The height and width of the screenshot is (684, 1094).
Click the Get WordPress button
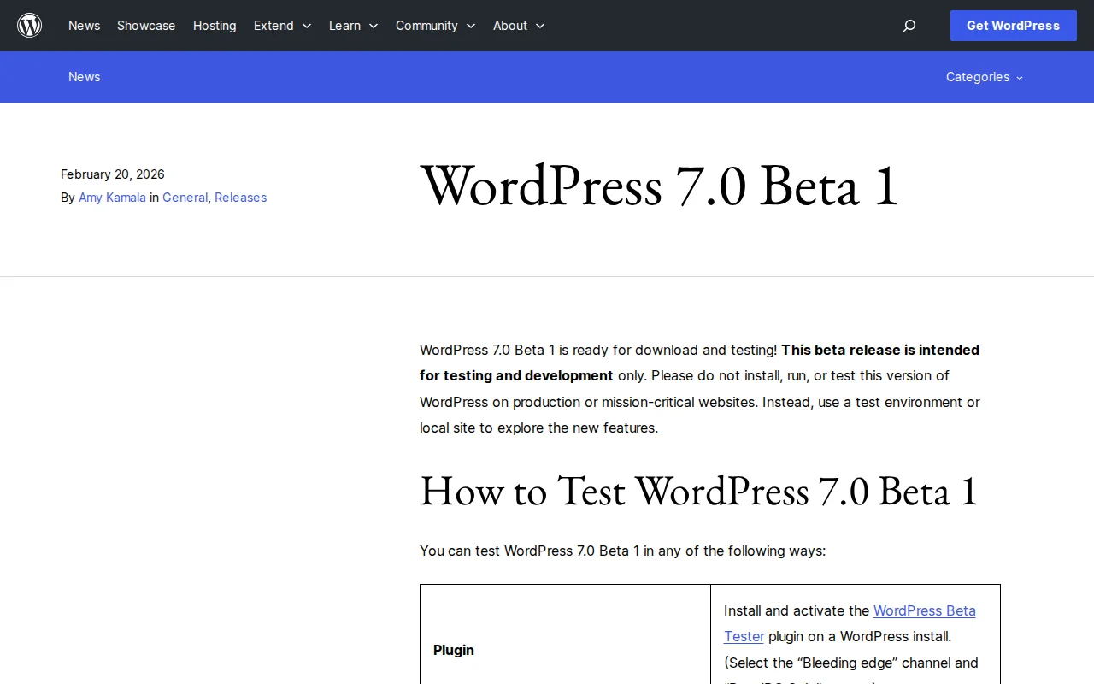tap(1013, 26)
